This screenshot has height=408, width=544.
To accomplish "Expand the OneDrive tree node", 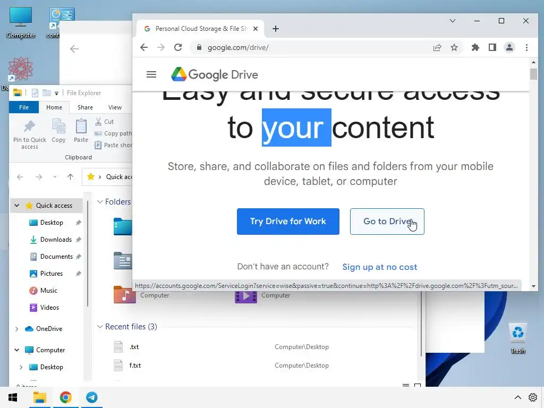I will coord(16,329).
